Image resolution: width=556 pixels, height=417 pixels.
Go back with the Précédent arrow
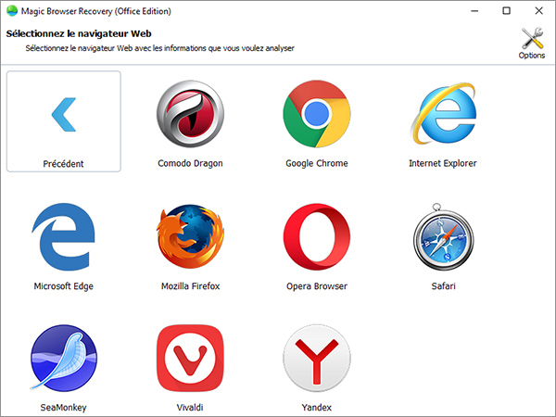point(64,115)
